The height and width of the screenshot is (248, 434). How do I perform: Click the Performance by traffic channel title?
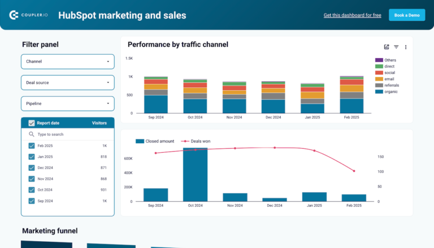click(178, 45)
